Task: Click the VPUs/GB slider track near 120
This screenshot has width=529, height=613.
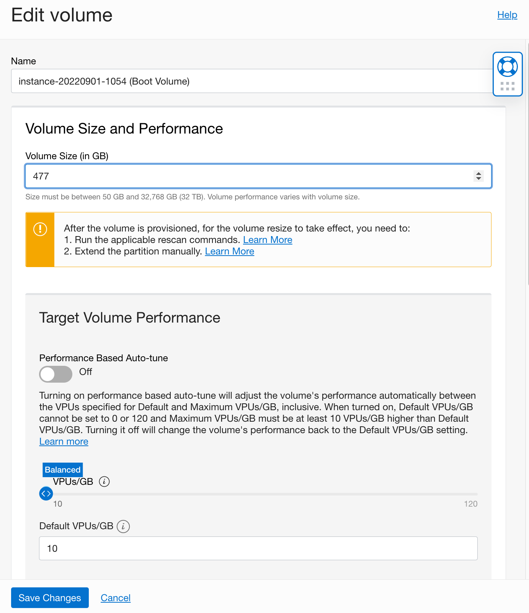Action: 475,494
